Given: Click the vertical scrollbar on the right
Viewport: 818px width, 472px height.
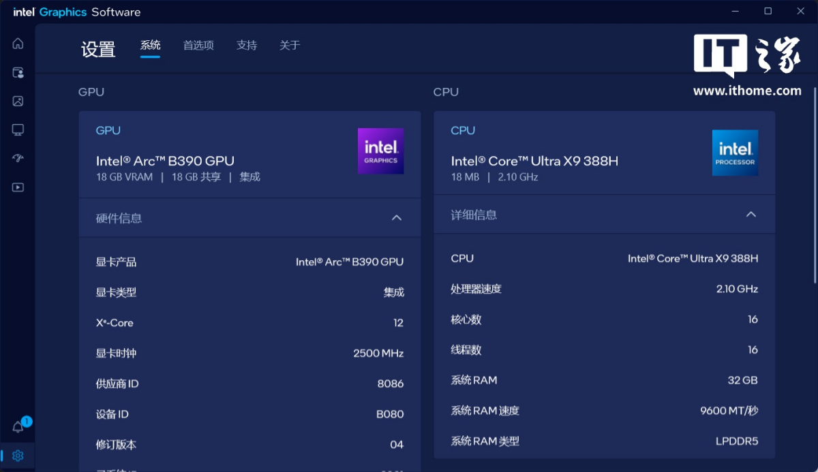Looking at the screenshot, I should [815, 184].
